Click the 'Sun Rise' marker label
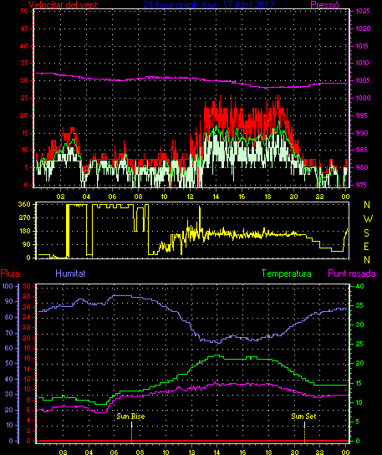382x455 pixels. coord(130,417)
